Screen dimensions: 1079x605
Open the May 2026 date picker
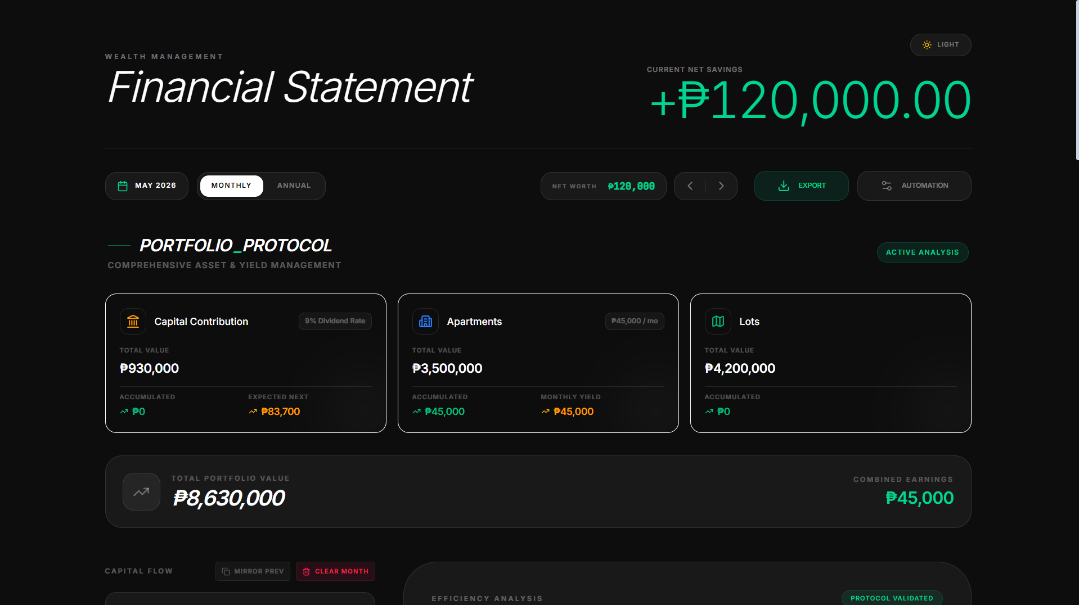[146, 186]
